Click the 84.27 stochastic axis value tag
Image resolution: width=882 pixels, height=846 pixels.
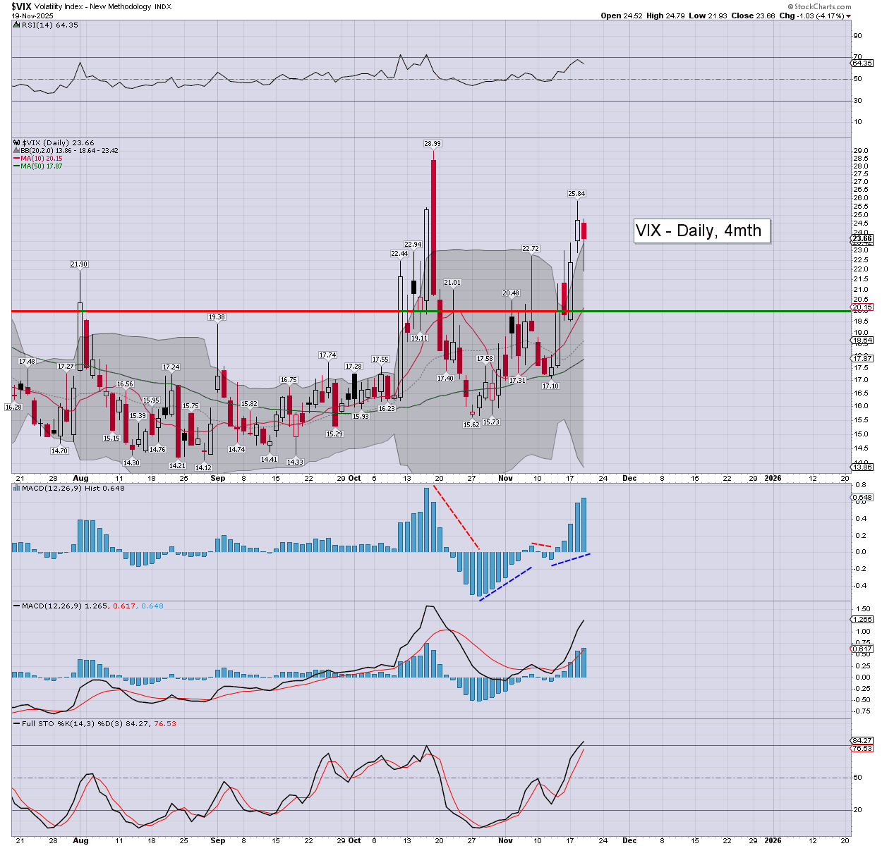click(x=862, y=740)
